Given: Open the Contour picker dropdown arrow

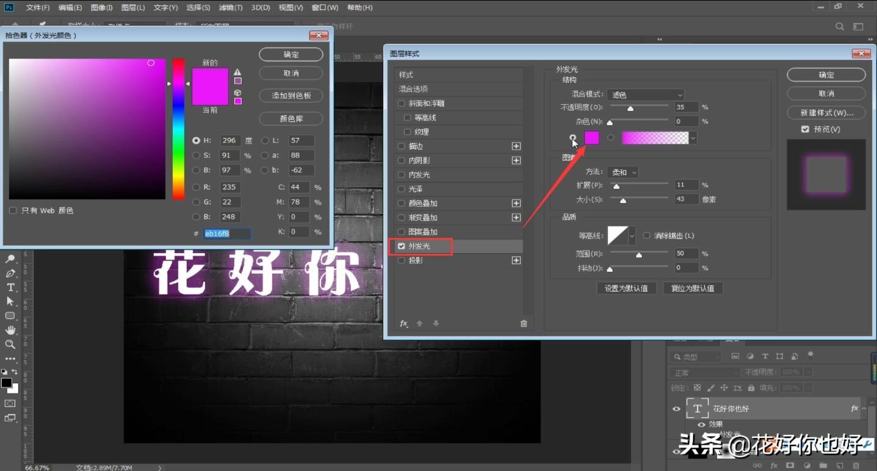Looking at the screenshot, I should [632, 235].
